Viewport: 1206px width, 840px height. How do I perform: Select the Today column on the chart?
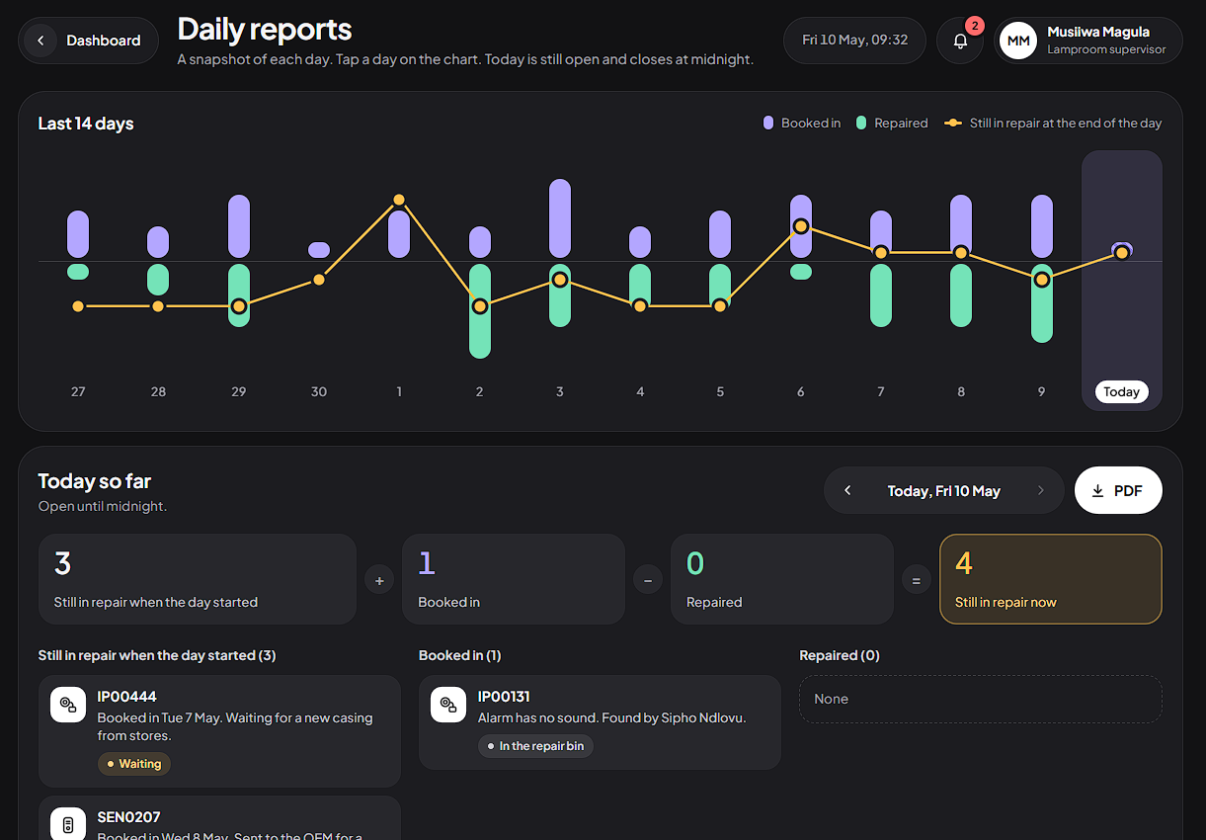coord(1121,281)
